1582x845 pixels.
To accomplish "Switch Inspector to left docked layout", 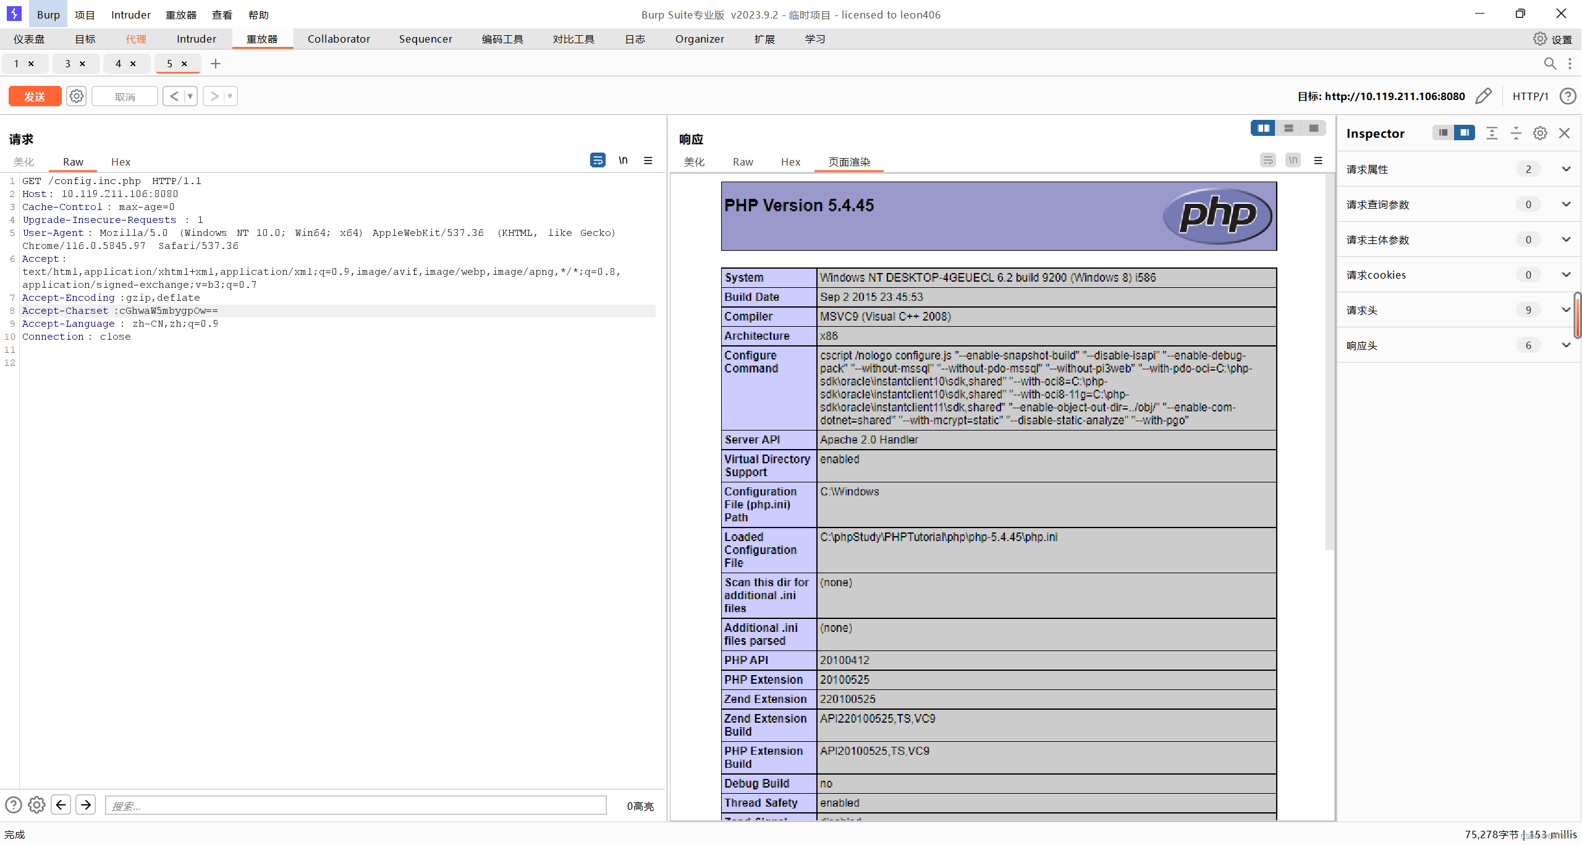I will tap(1443, 133).
